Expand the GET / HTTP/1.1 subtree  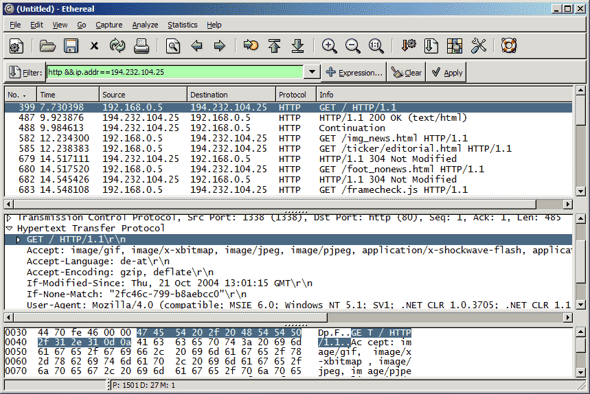pyautogui.click(x=19, y=240)
